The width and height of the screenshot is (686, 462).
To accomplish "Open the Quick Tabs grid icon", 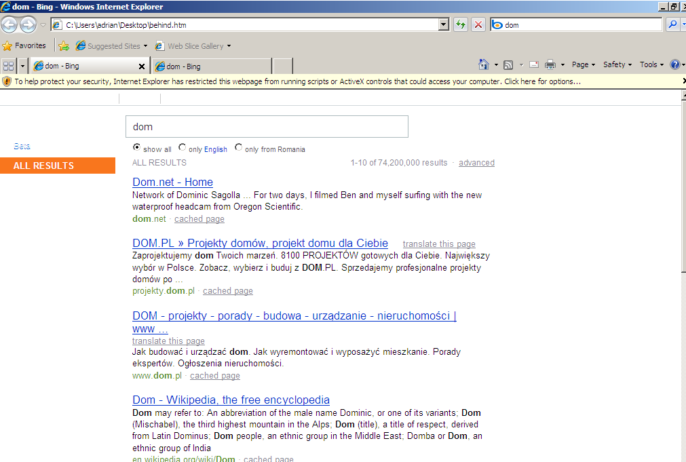I will [x=9, y=66].
